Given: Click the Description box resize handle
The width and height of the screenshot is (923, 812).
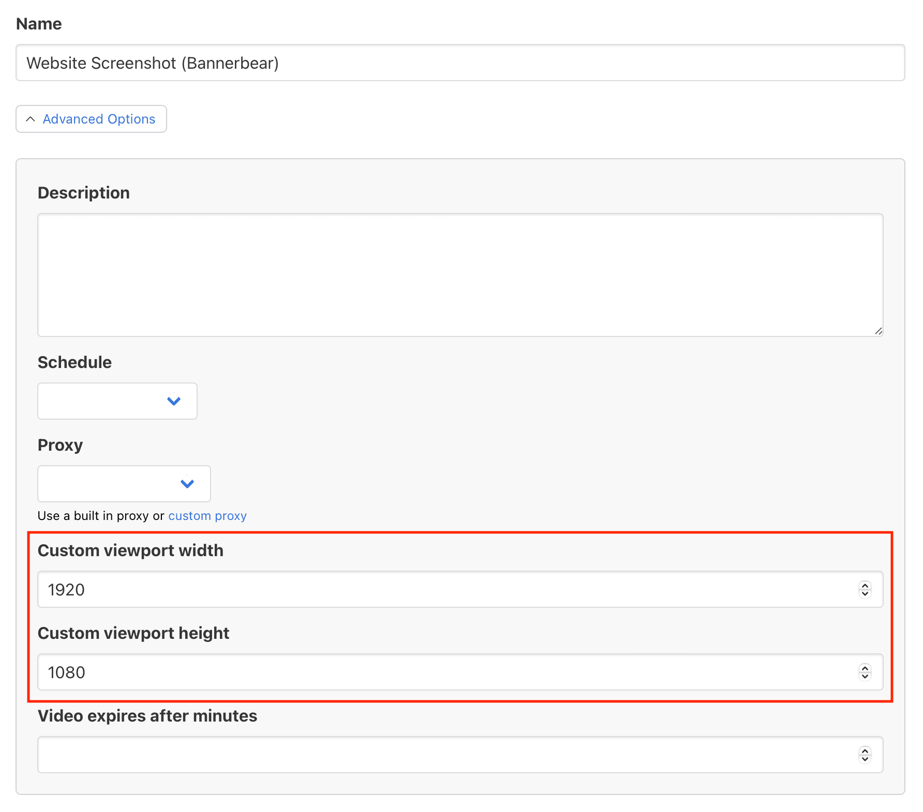Looking at the screenshot, I should pos(878,331).
